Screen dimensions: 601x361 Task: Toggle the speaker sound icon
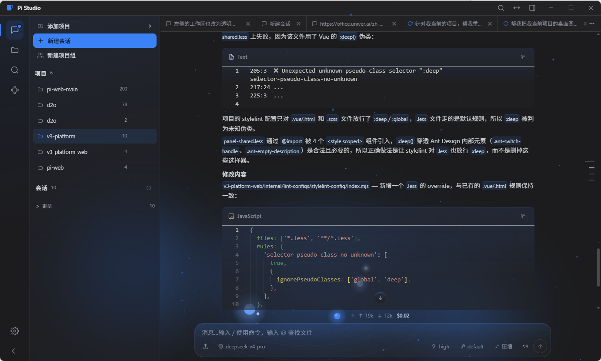point(525,347)
